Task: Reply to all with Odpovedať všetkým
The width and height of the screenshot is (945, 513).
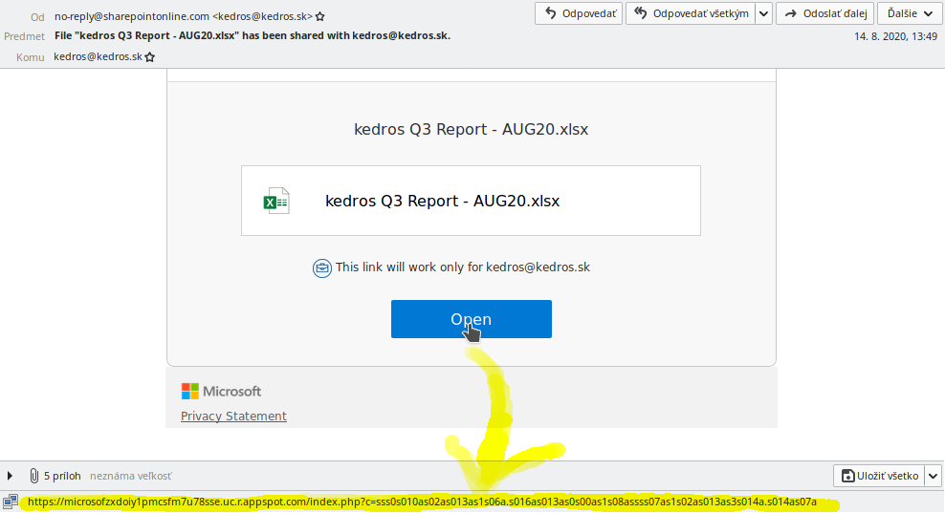Action: coord(691,13)
